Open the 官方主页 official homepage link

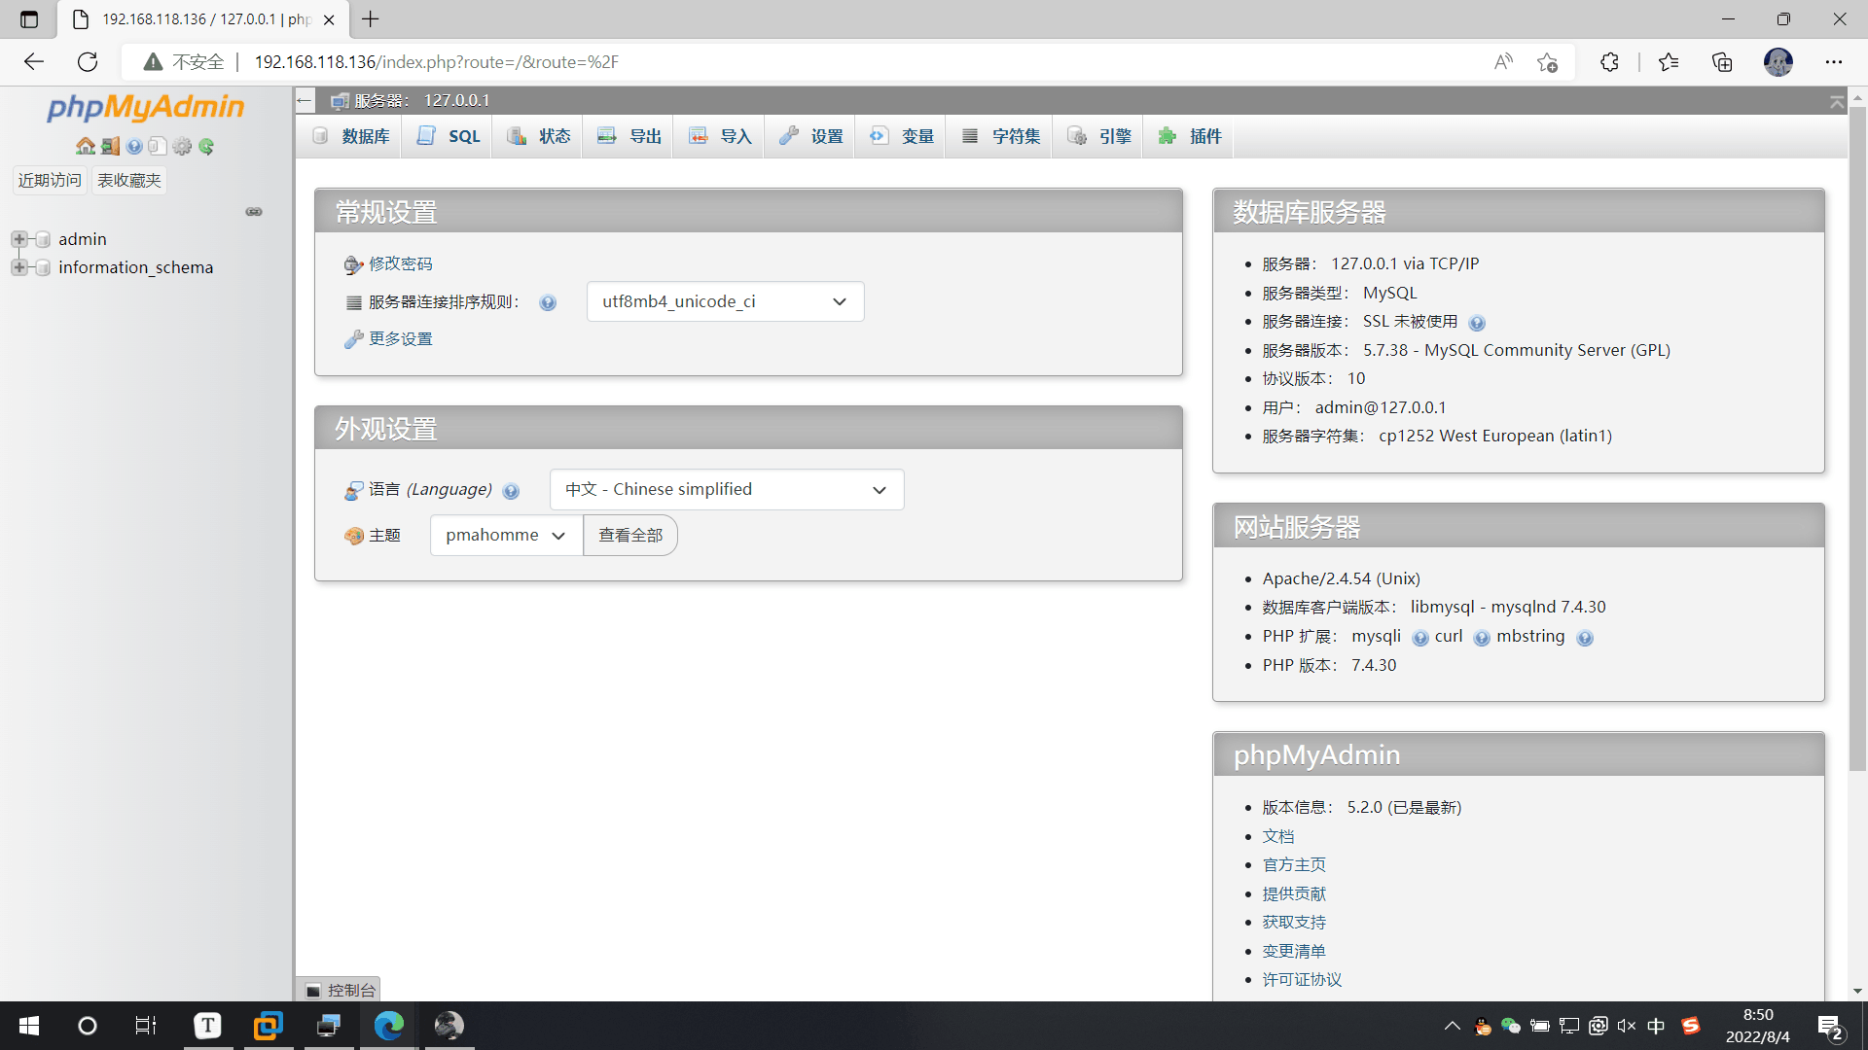click(1294, 865)
